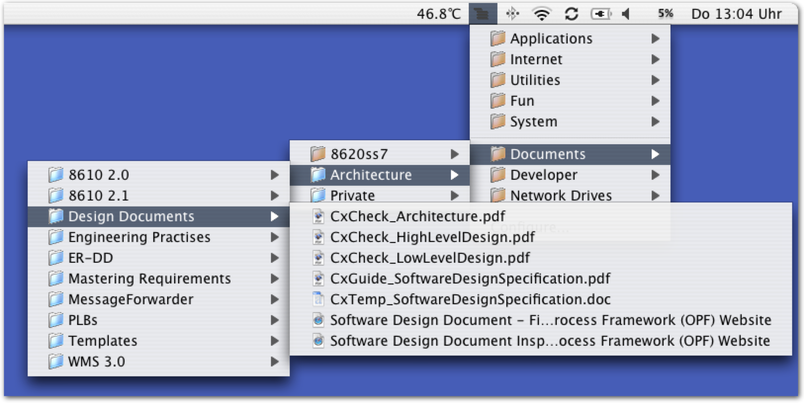Expand the Network Drives submenu arrow
The image size is (804, 403).
655,196
